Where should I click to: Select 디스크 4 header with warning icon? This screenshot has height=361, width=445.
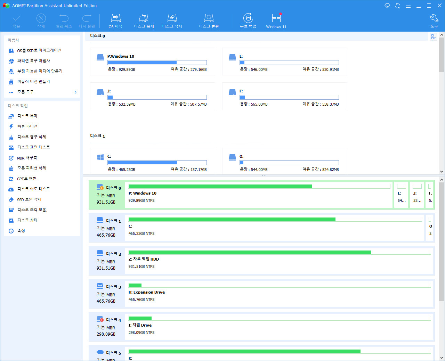tap(107, 327)
